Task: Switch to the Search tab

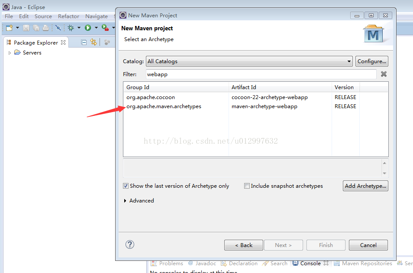Action: [275, 263]
